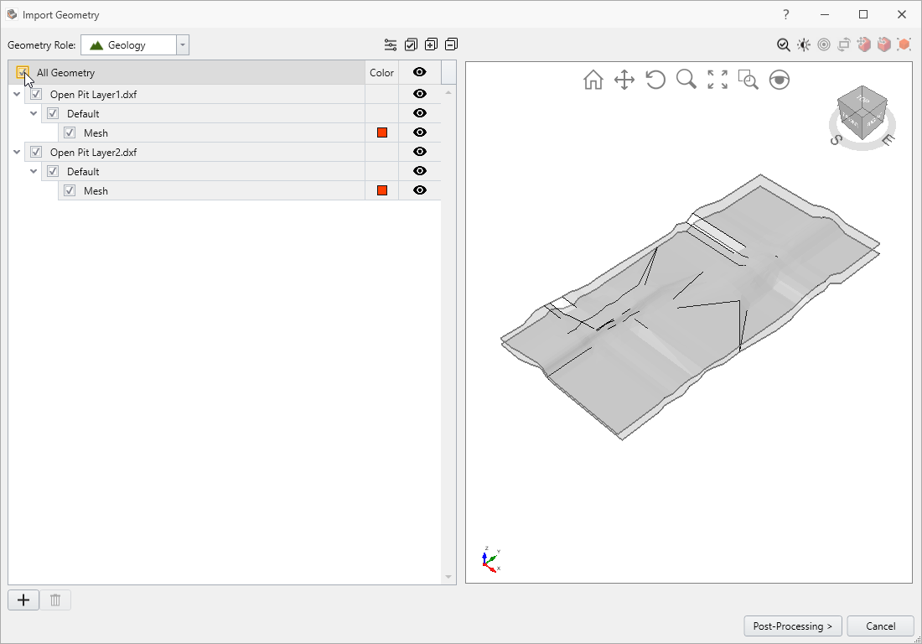922x644 pixels.
Task: Click the S compass label on view cube
Action: (x=836, y=140)
